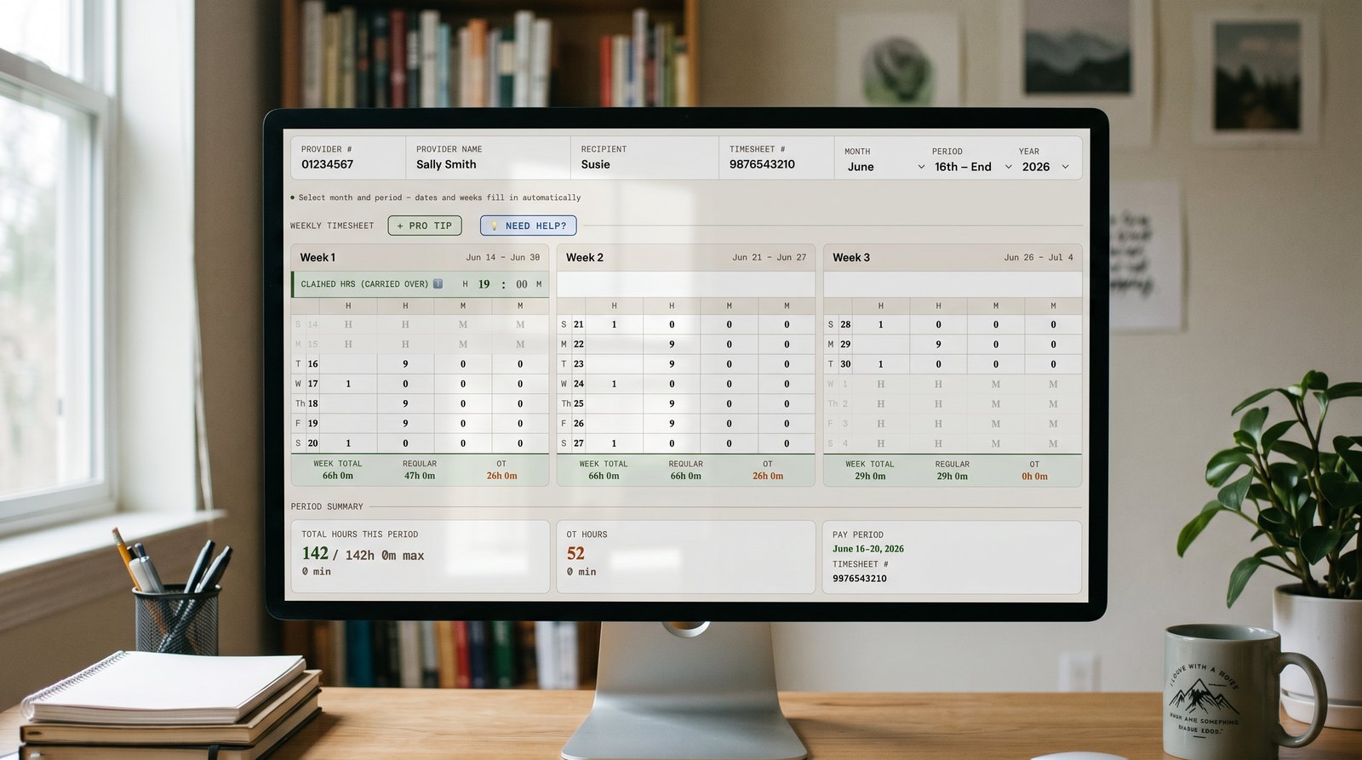Click second hours cell for Tuesday 23
Image resolution: width=1362 pixels, height=760 pixels.
(x=672, y=364)
